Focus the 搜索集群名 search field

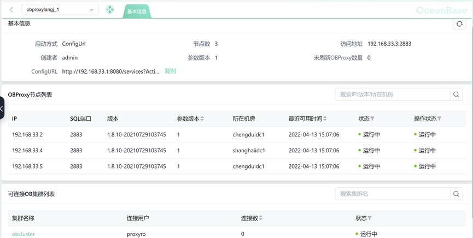pyautogui.click(x=393, y=194)
